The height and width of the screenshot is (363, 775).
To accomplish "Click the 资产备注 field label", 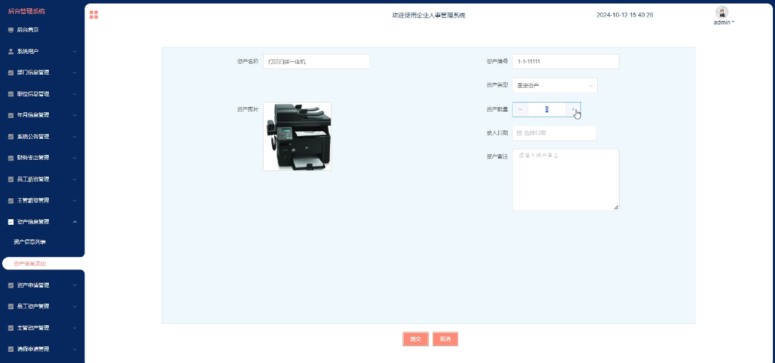I will [497, 157].
